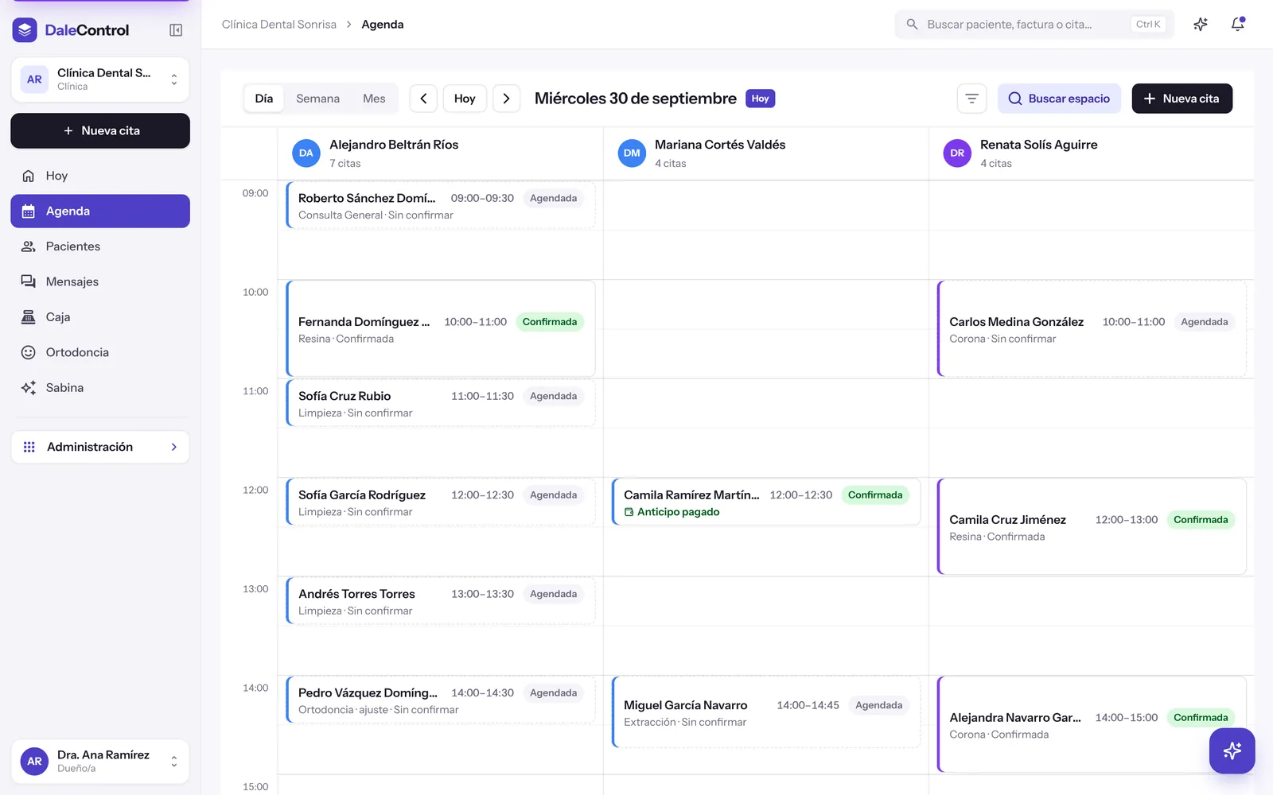Click Nueva cita in the header

[x=1182, y=99]
